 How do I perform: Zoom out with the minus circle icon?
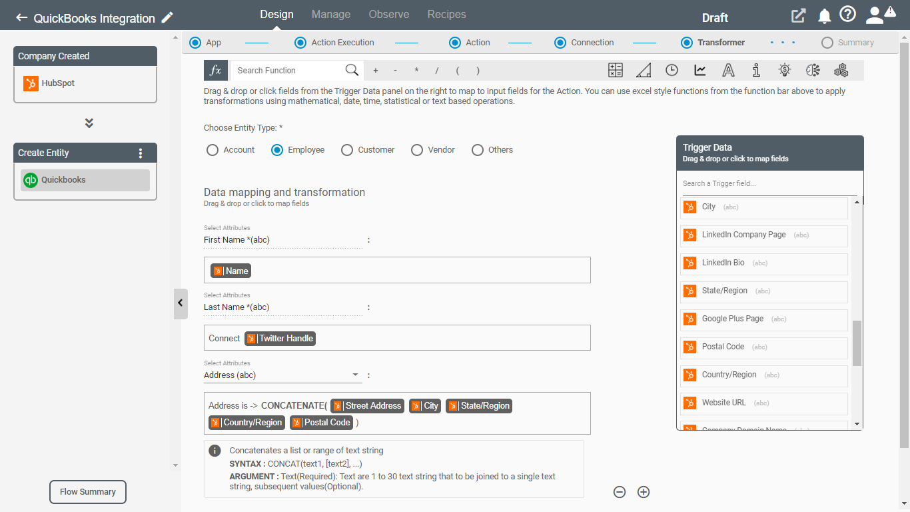(620, 492)
